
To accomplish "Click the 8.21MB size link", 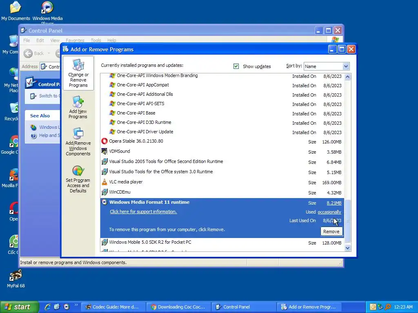I will pos(334,203).
